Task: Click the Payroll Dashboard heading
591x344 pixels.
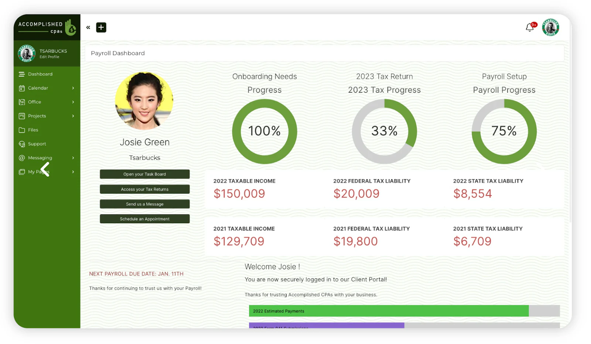Action: coord(118,53)
